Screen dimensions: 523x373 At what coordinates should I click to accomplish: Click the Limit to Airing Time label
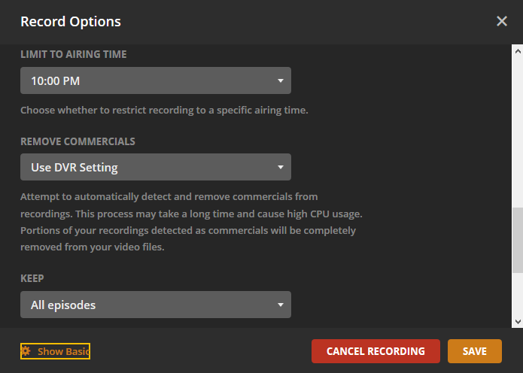[x=73, y=54]
